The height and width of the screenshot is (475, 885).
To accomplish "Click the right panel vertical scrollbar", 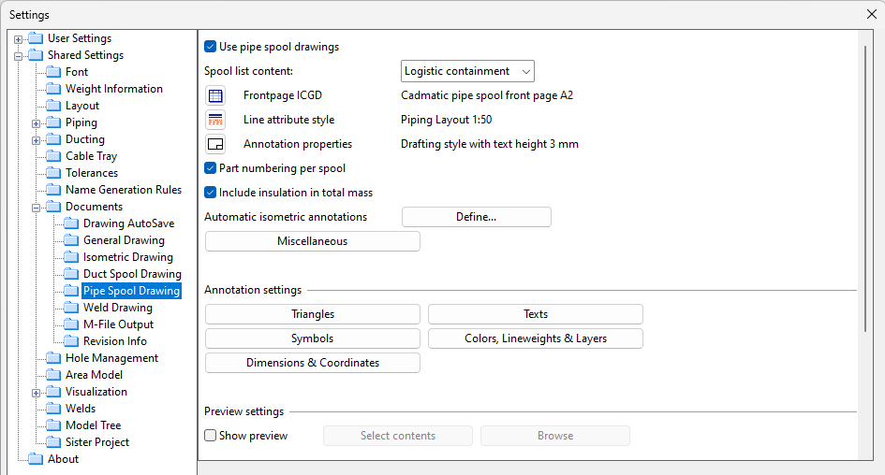I will coord(865,187).
